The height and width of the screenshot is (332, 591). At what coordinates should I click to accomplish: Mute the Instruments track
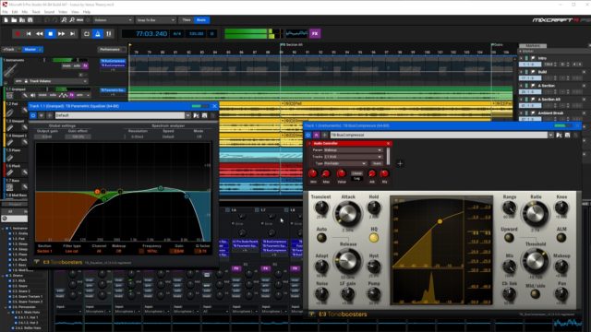(66, 65)
